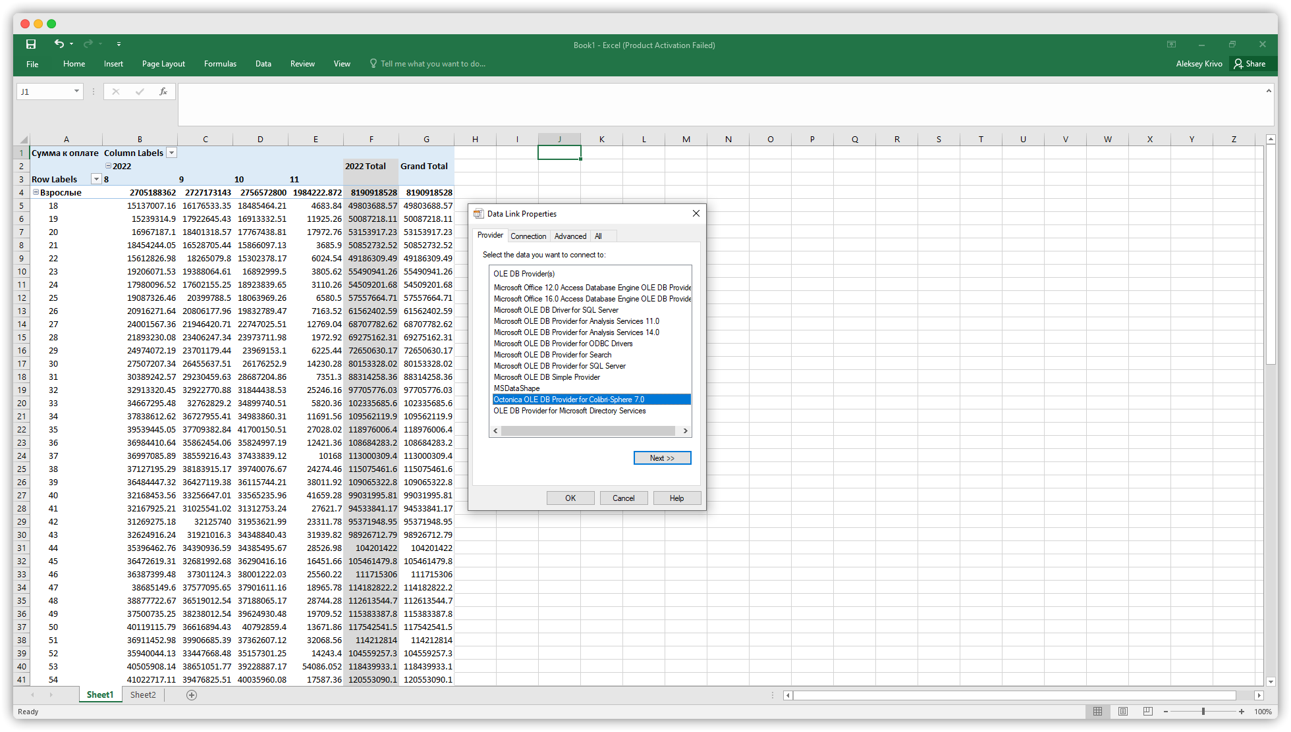Open the File menu
The height and width of the screenshot is (732, 1291).
point(32,64)
